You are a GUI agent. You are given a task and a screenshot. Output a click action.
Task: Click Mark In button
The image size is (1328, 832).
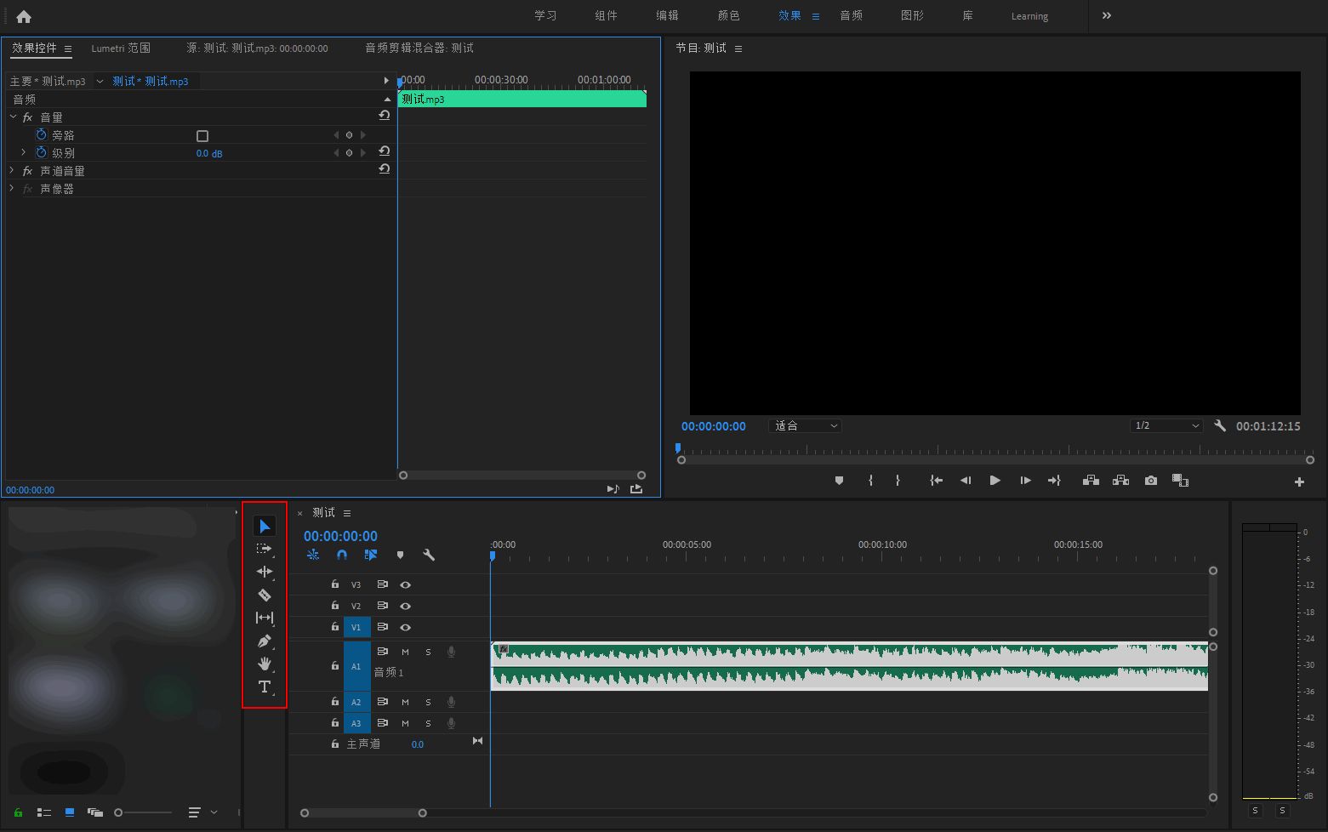(x=870, y=481)
